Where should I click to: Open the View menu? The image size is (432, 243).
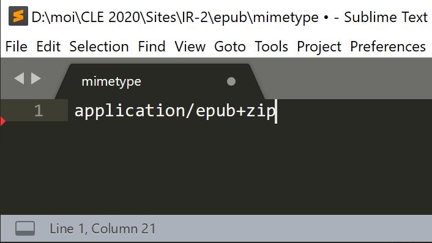click(190, 47)
